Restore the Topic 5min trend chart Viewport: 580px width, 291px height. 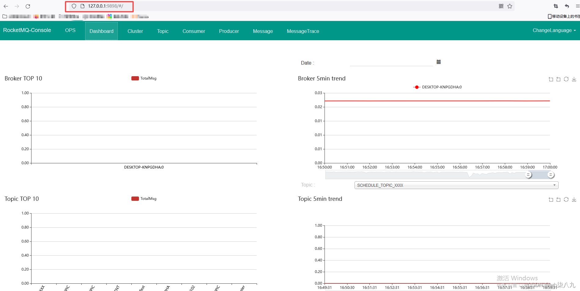(566, 200)
